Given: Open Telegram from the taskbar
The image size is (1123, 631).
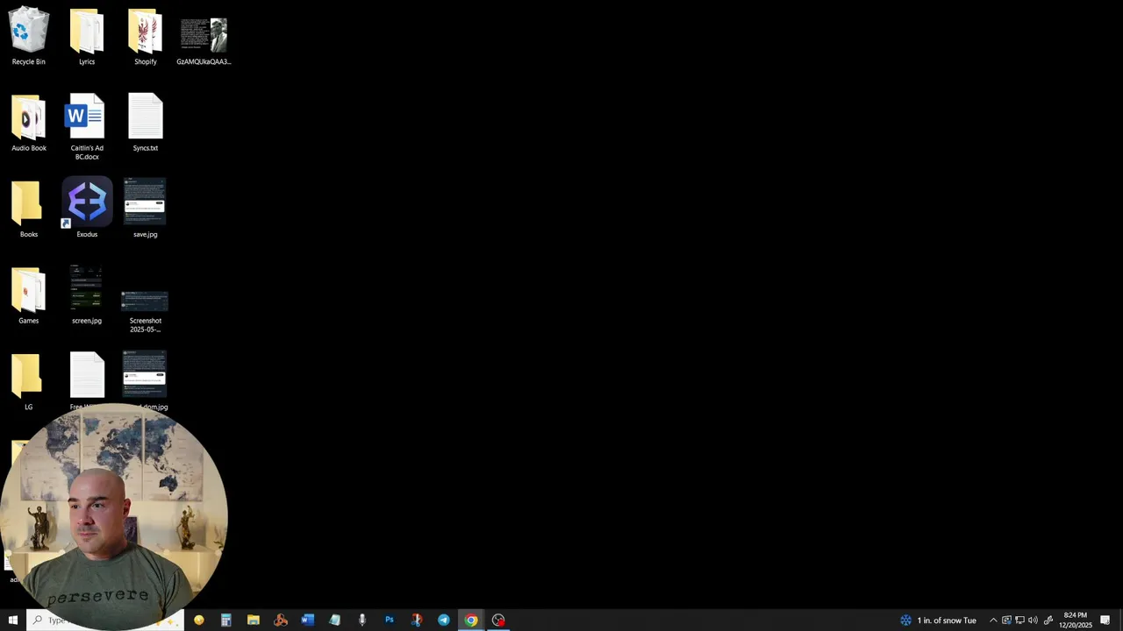Looking at the screenshot, I should point(444,620).
